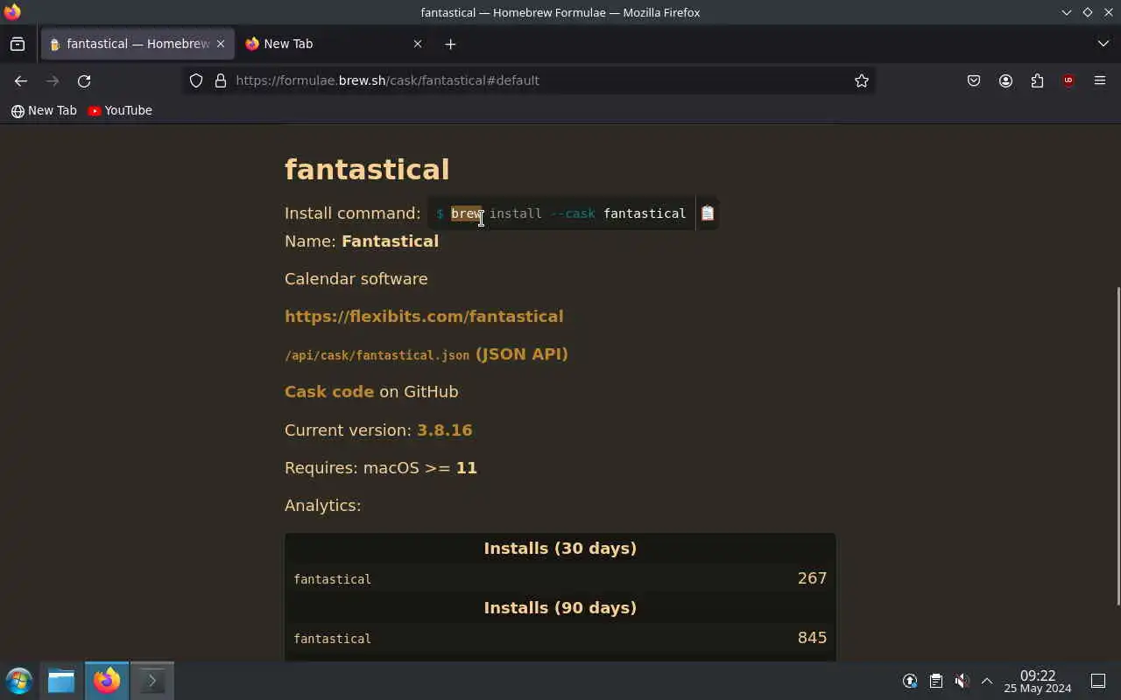The image size is (1121, 700).
Task: Open the taskbar start menu
Action: [x=18, y=681]
